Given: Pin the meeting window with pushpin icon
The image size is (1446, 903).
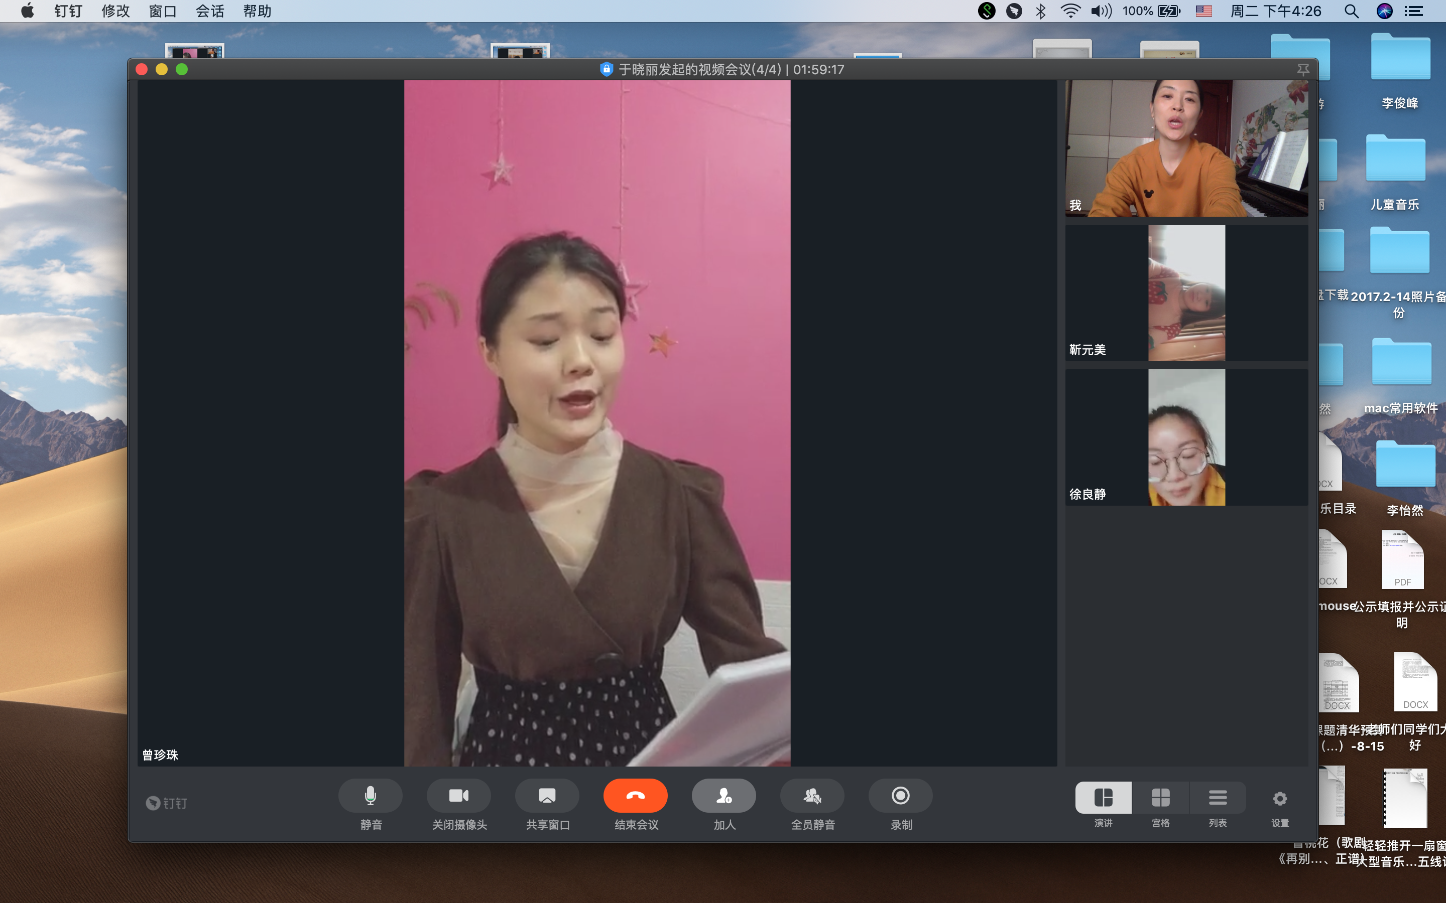Looking at the screenshot, I should point(1303,70).
